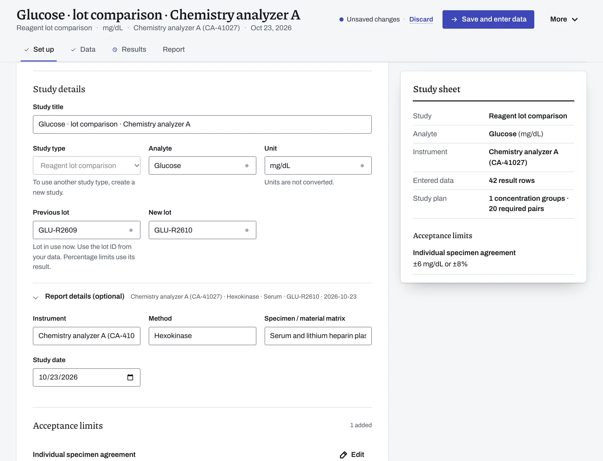
Task: Click the dot indicator in Previous lot field
Action: tap(131, 230)
